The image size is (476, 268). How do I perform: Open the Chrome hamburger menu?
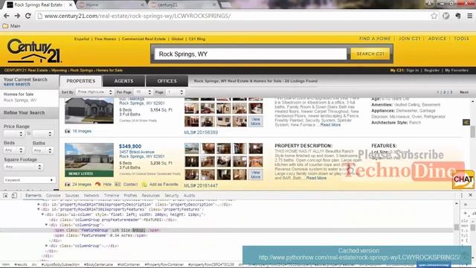click(469, 16)
